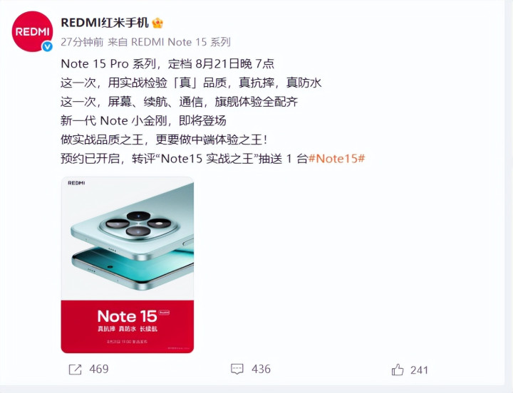Click the 27分钟前 timestamp
The width and height of the screenshot is (513, 393).
click(82, 42)
